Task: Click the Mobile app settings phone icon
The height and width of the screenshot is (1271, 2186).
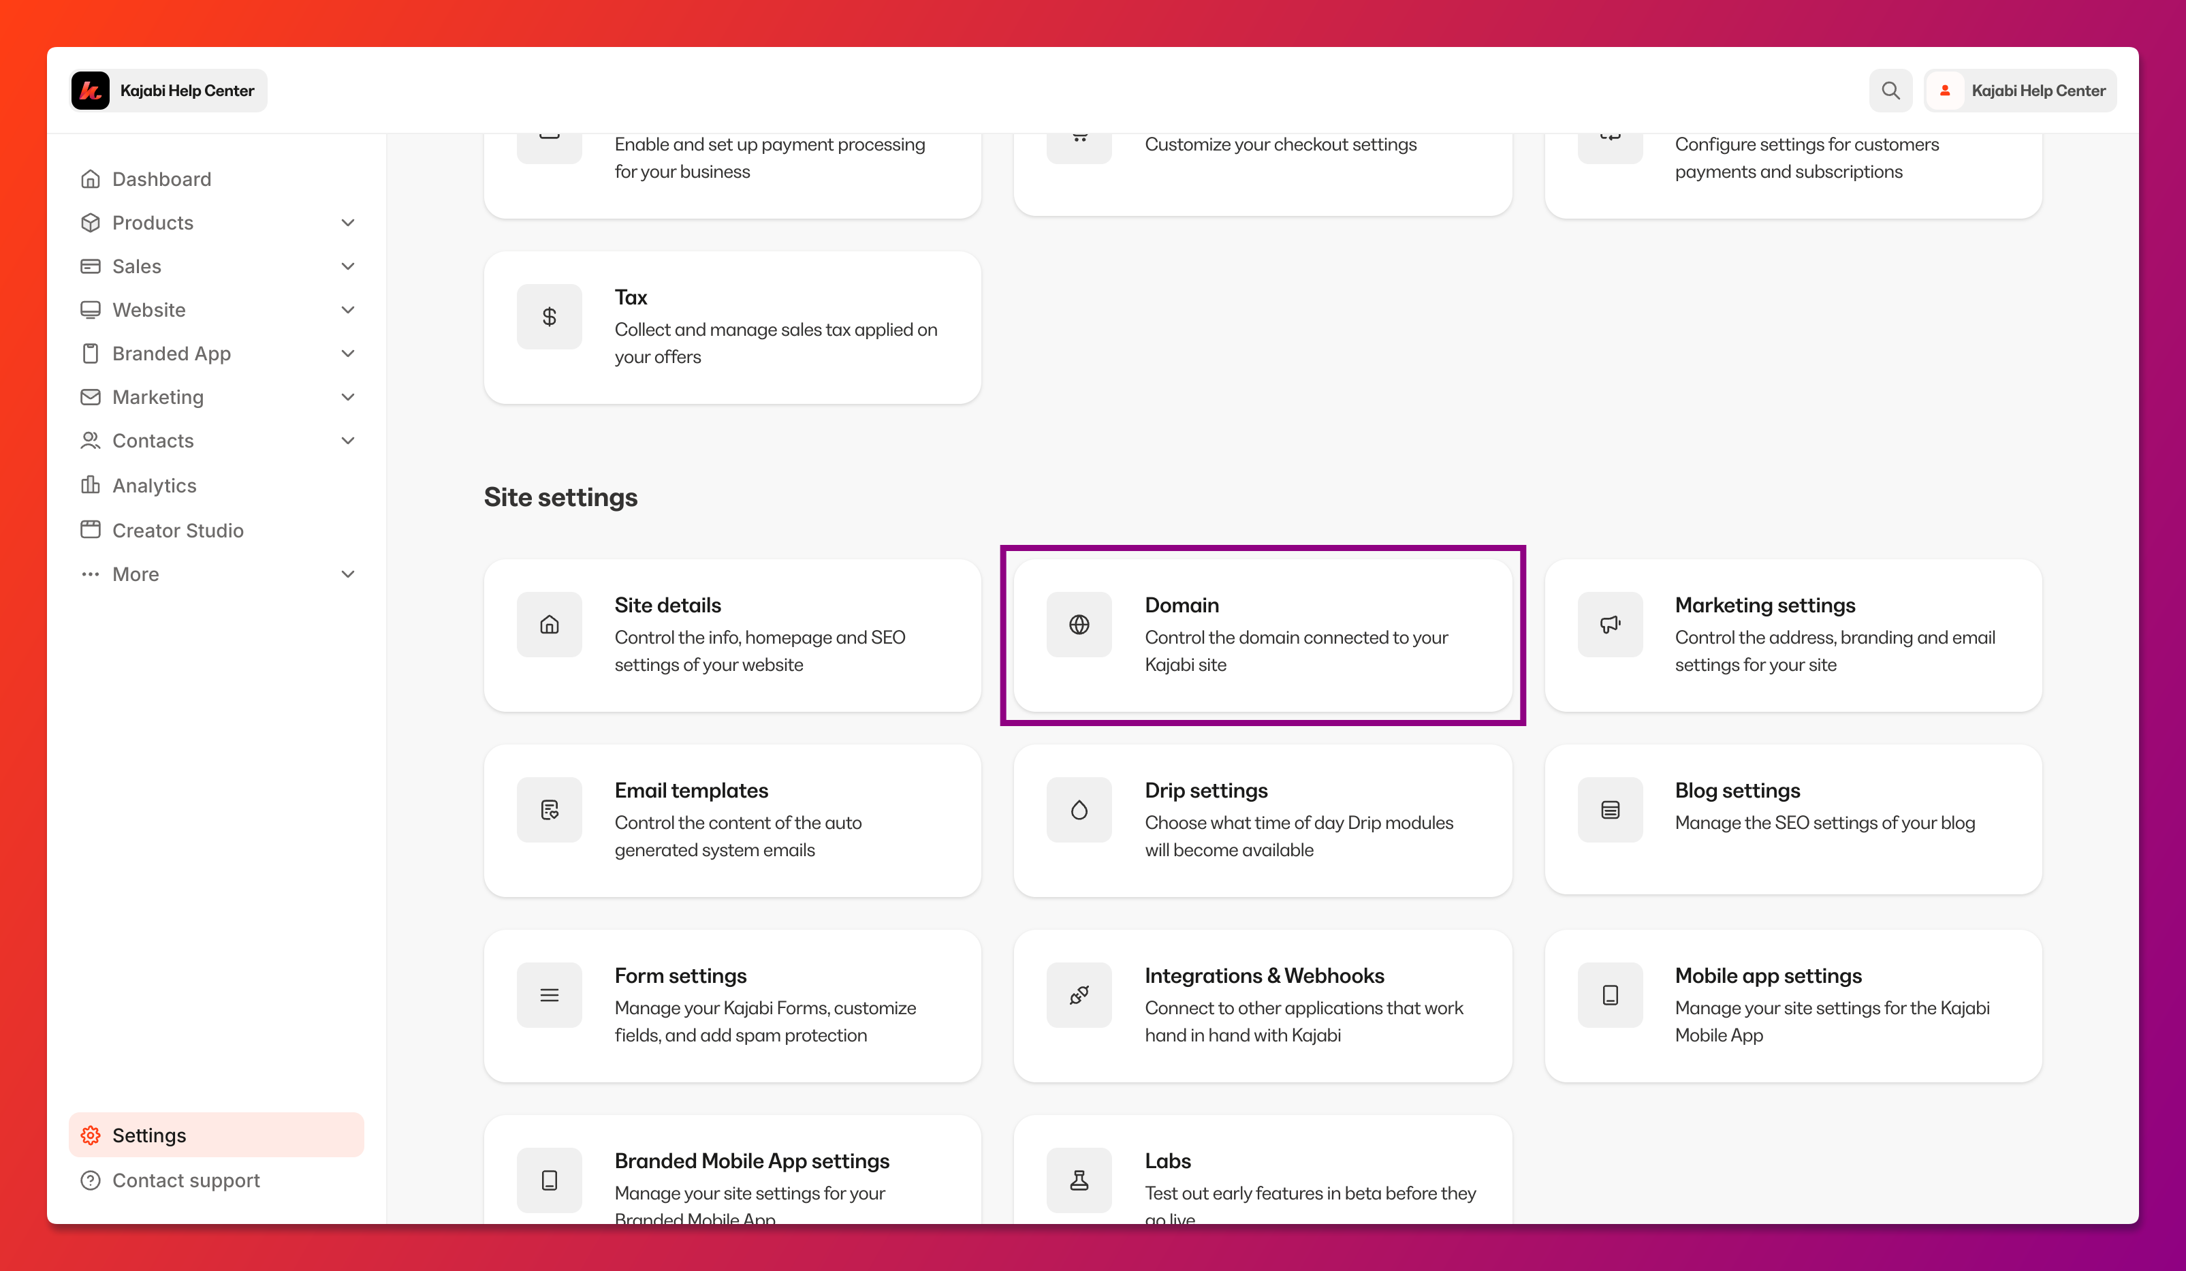Action: pos(1610,995)
